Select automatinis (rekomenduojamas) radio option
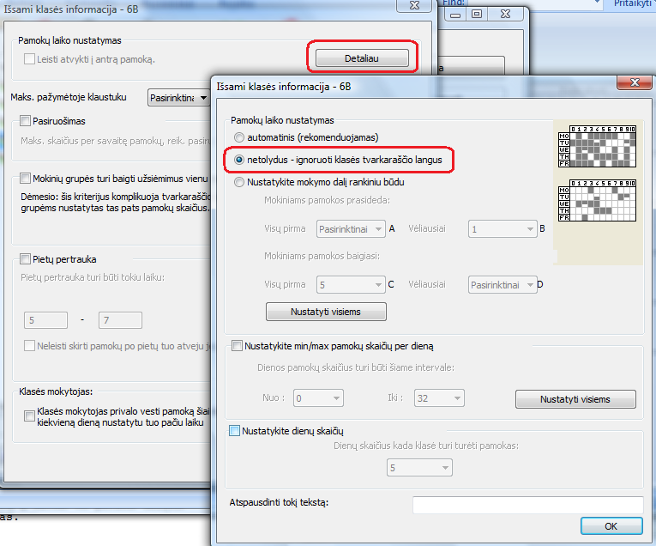Image resolution: width=656 pixels, height=546 pixels. click(239, 137)
